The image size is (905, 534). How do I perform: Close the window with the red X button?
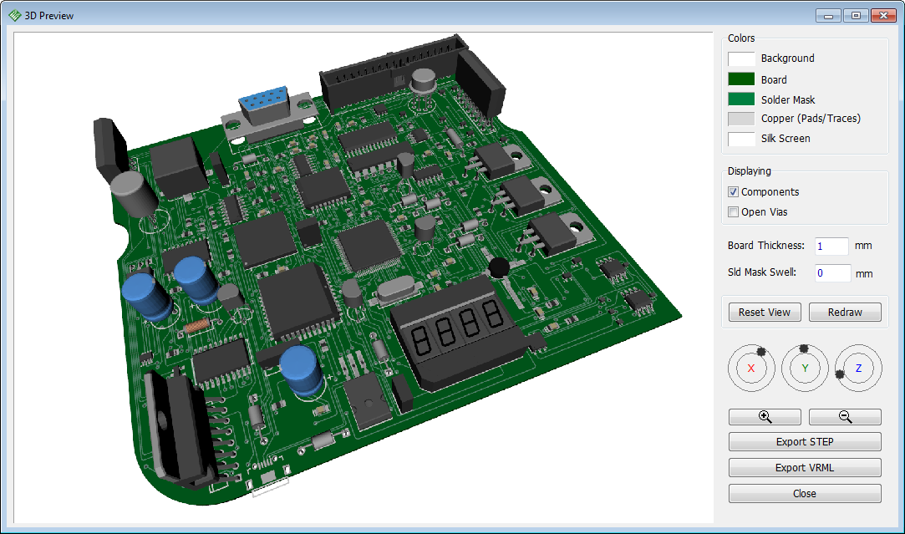click(883, 16)
